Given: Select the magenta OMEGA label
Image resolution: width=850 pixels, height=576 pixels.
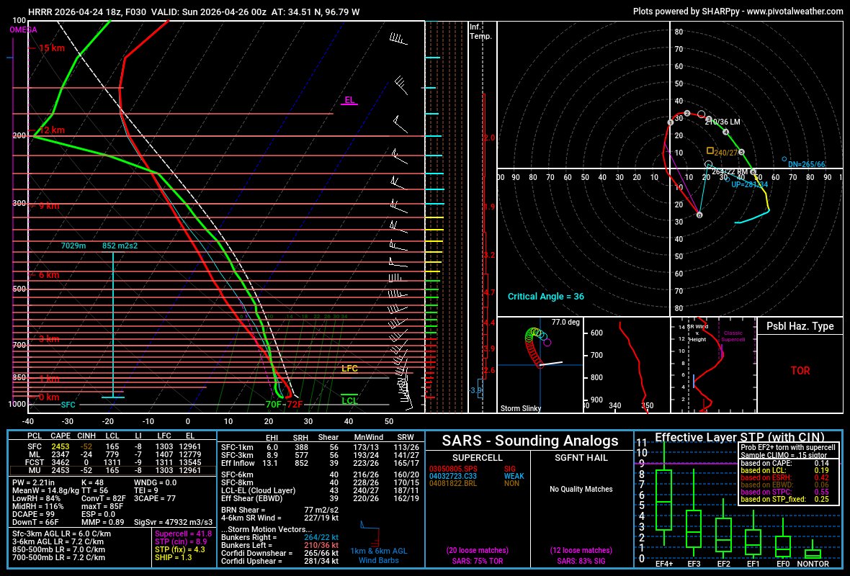Looking at the screenshot, I should pos(23,30).
